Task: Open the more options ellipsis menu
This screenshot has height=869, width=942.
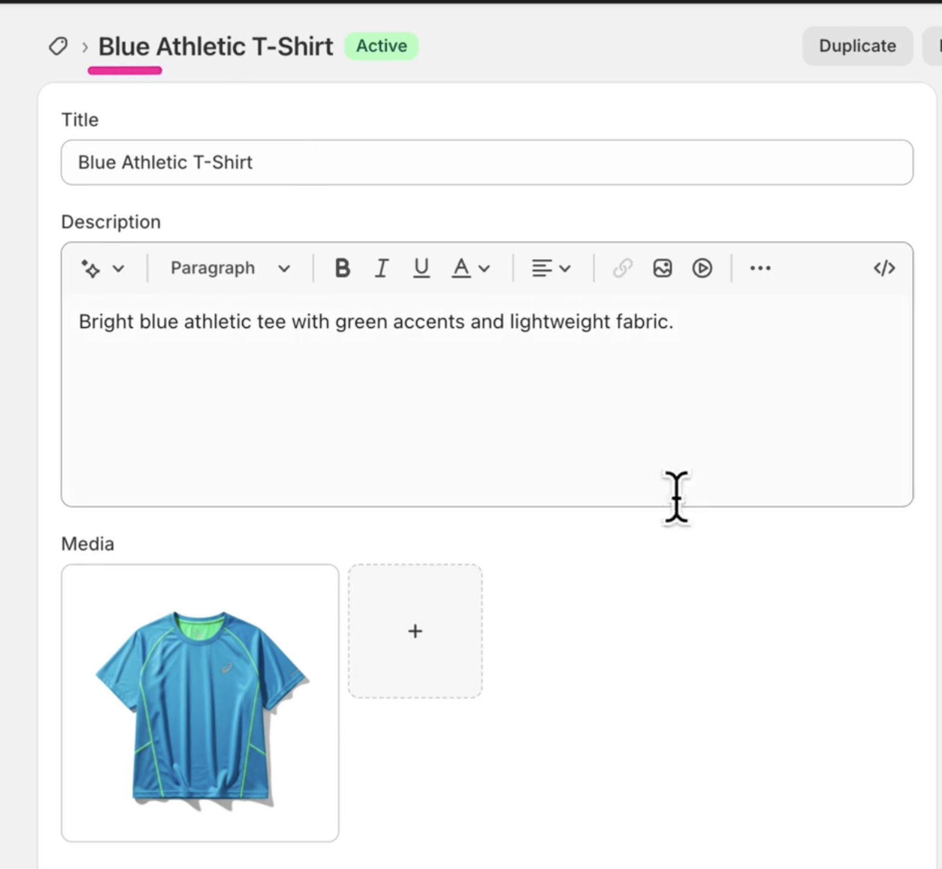Action: click(760, 268)
